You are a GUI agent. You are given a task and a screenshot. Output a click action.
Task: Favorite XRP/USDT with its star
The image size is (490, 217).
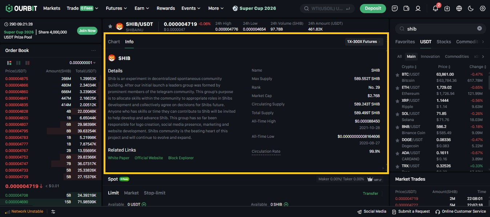(x=397, y=101)
